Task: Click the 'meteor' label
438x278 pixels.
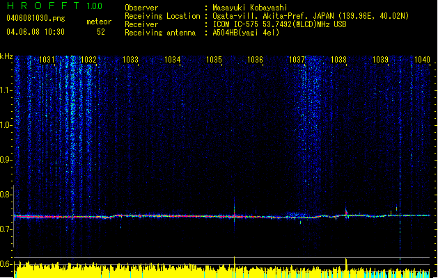Action: 99,22
